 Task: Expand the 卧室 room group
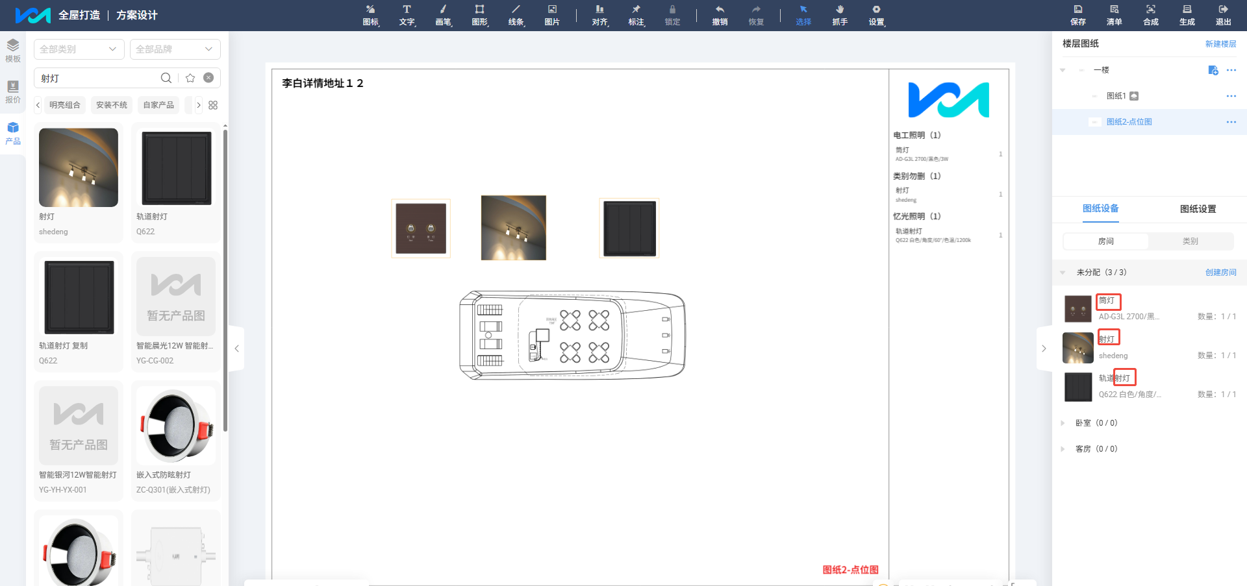[x=1063, y=423]
